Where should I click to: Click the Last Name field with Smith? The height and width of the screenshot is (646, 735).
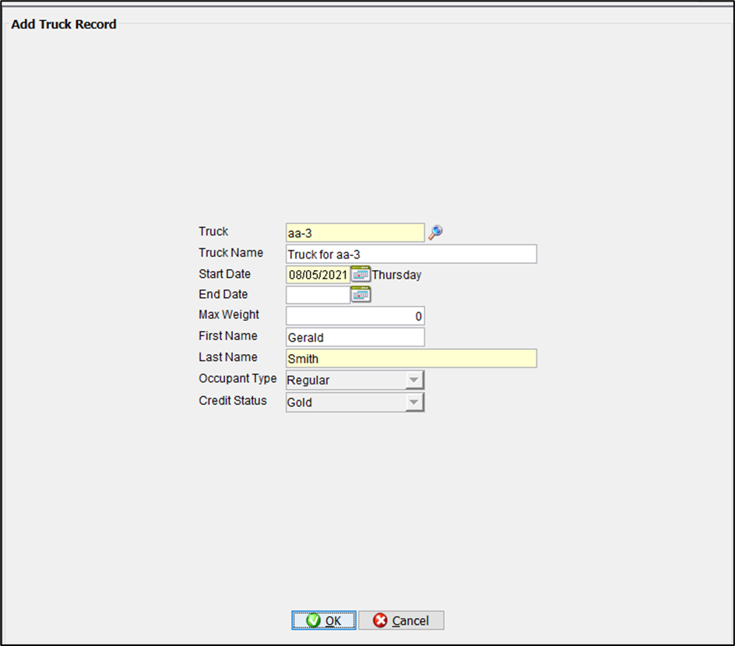tap(411, 358)
